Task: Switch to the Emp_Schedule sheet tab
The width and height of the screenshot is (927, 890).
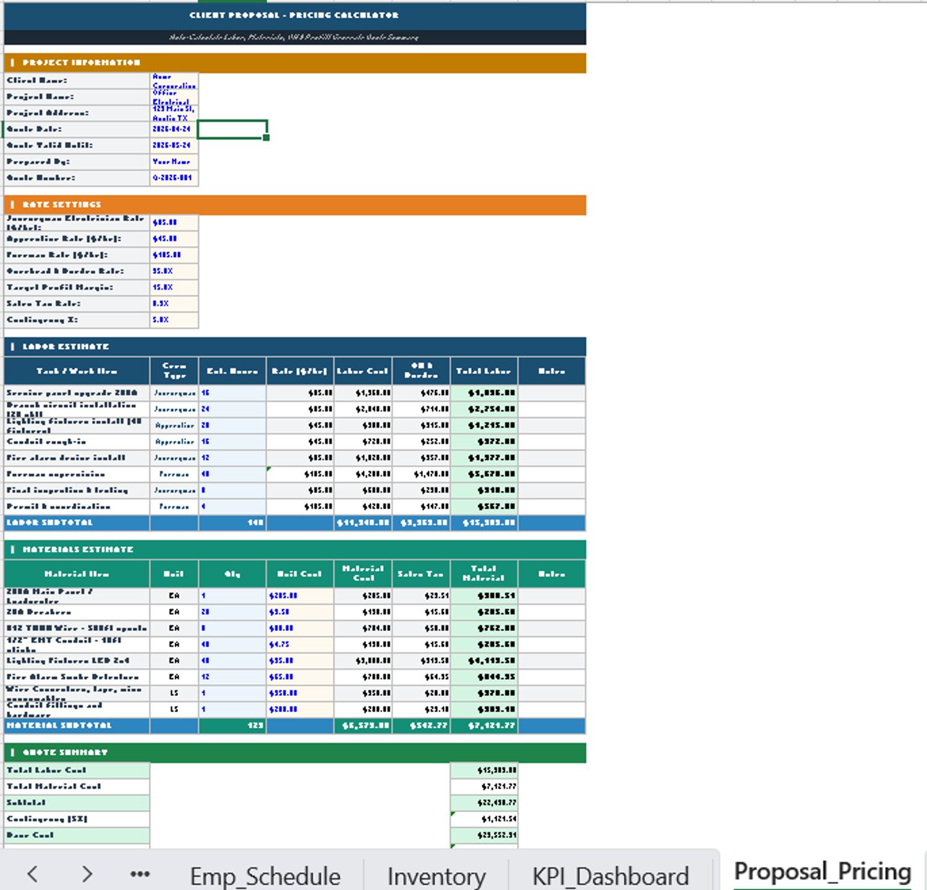Action: (265, 876)
